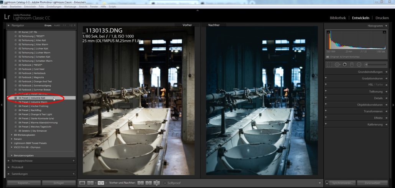Click the before/after Y|Y view icon
The image size is (395, 188).
coord(101,183)
